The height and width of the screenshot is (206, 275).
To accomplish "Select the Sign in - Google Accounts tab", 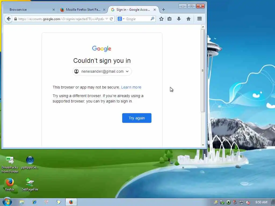I will click(133, 10).
